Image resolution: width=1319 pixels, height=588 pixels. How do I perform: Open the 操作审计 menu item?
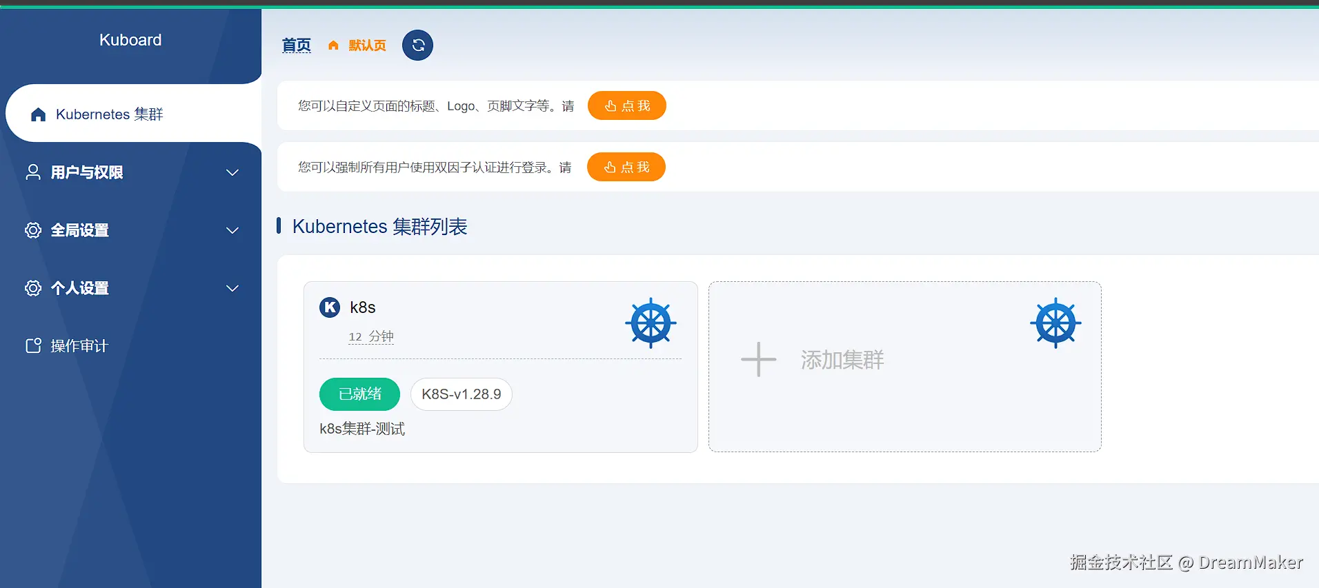coord(131,346)
